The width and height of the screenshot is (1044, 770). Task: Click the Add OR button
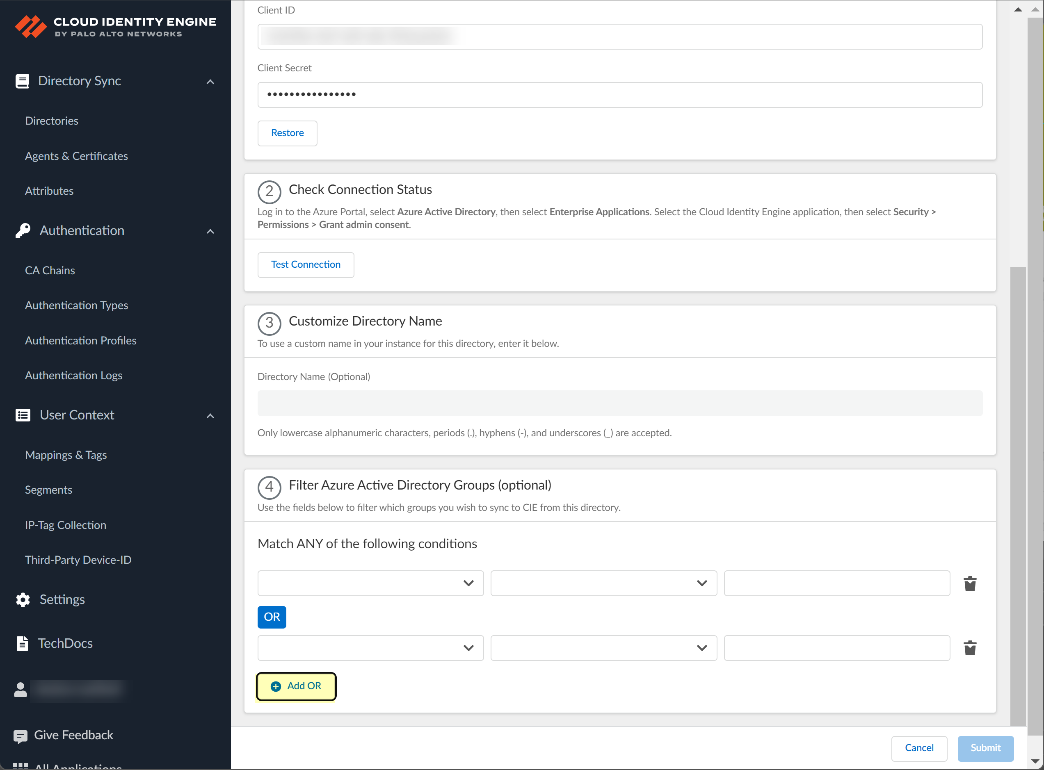click(296, 686)
